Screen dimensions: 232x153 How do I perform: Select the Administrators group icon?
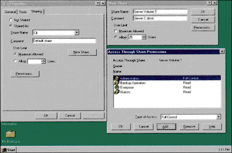(117, 78)
